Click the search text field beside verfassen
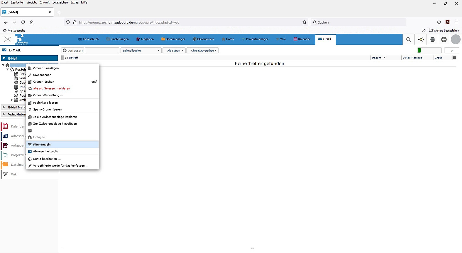The height and width of the screenshot is (253, 462). click(x=102, y=51)
